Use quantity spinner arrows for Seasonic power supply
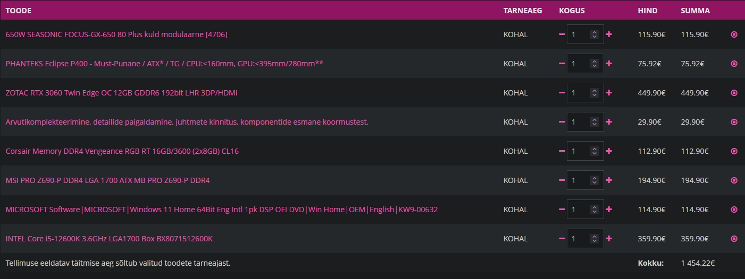745x279 pixels. [x=595, y=34]
